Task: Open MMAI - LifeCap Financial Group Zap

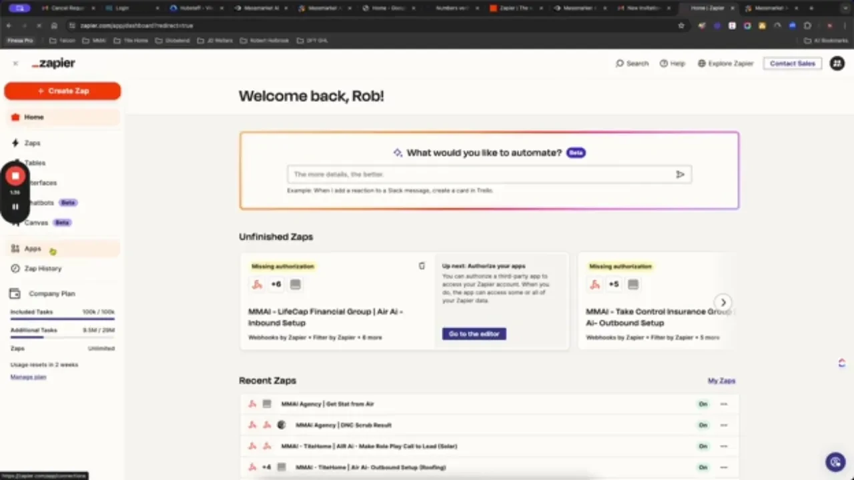Action: tap(326, 317)
